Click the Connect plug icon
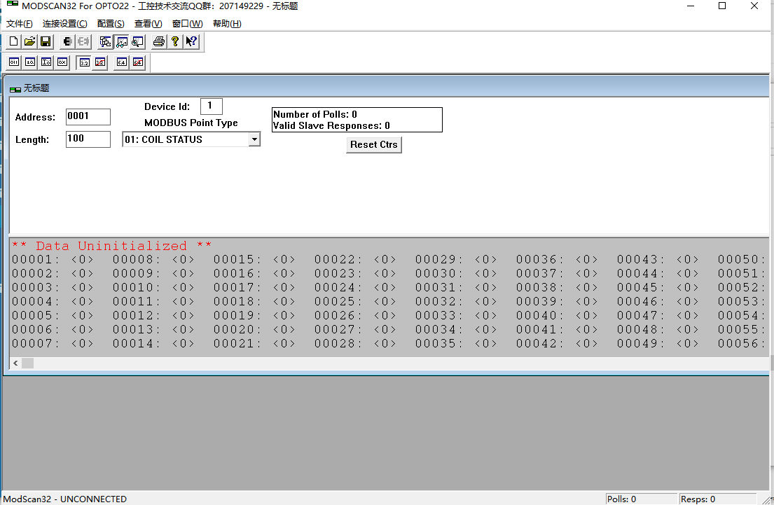Image resolution: width=774 pixels, height=505 pixels. 67,42
